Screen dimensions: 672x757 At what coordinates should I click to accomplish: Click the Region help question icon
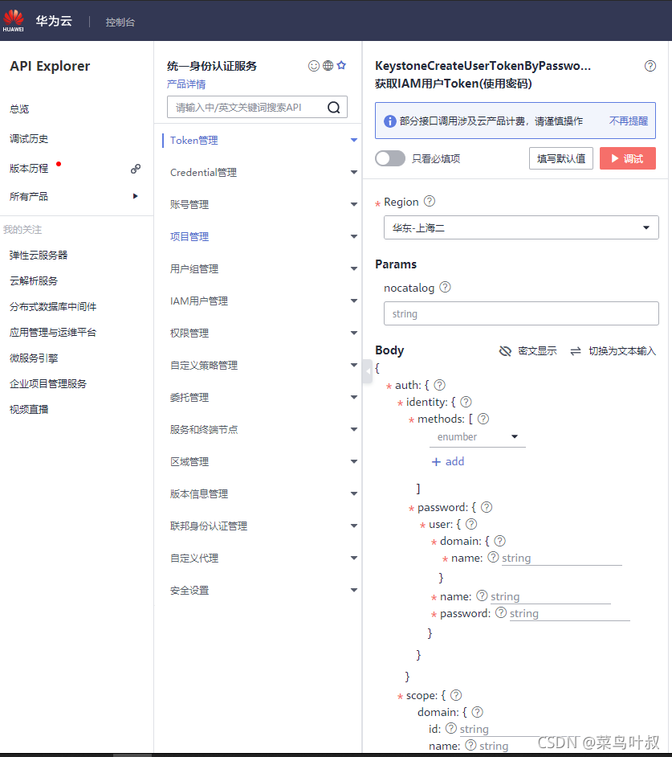click(x=430, y=202)
